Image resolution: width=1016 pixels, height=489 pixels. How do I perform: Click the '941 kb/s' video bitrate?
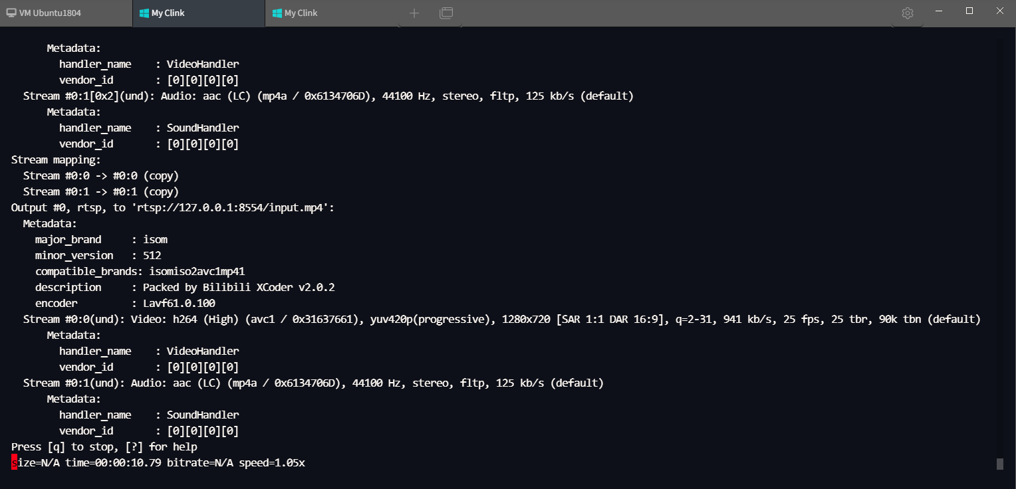coord(751,319)
